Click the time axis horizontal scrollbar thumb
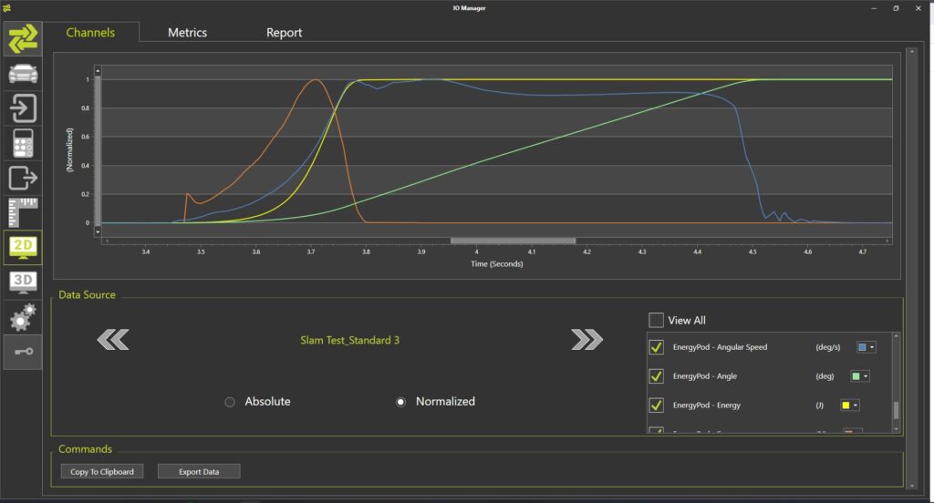 tap(513, 241)
